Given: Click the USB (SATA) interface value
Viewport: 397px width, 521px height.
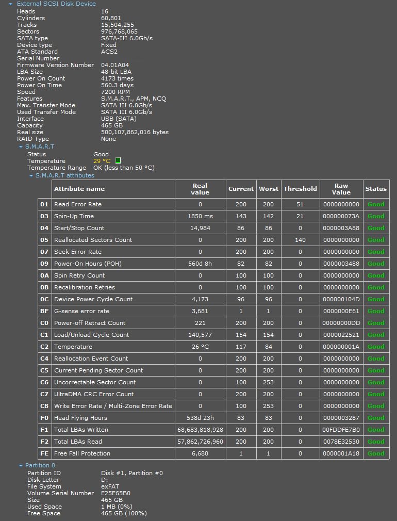Looking at the screenshot, I should (x=119, y=119).
